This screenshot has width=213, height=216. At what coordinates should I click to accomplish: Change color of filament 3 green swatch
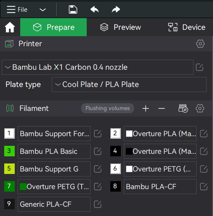pos(9,151)
